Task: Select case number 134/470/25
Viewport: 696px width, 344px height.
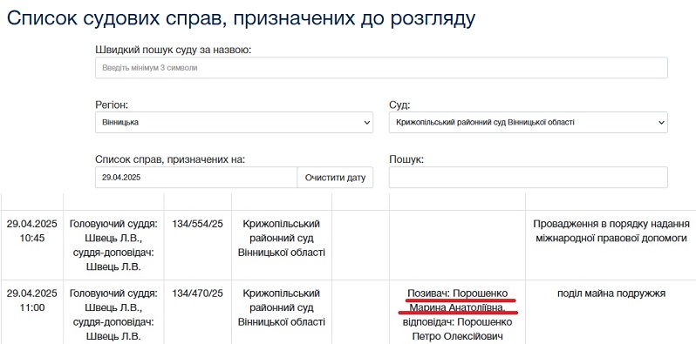Action: tap(197, 293)
